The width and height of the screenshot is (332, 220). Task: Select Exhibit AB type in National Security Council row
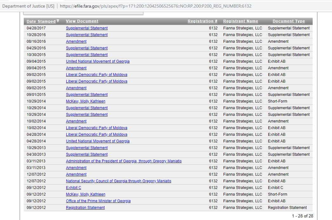pyautogui.click(x=277, y=181)
